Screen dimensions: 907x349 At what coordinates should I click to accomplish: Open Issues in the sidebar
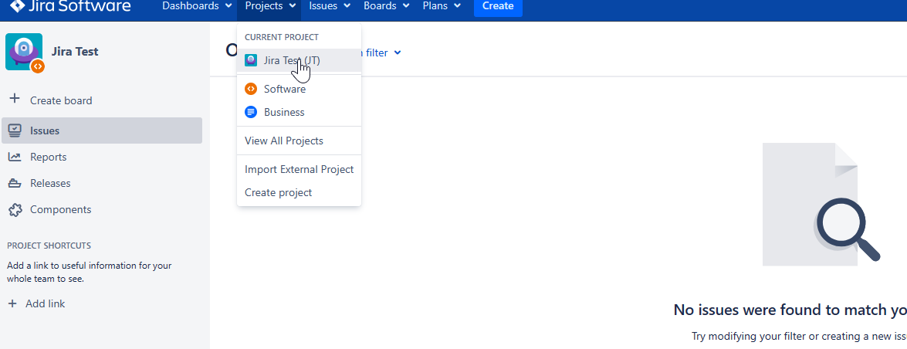pos(102,130)
